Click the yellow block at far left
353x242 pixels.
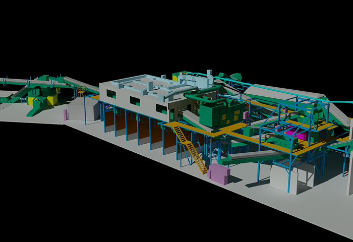click(x=52, y=100)
